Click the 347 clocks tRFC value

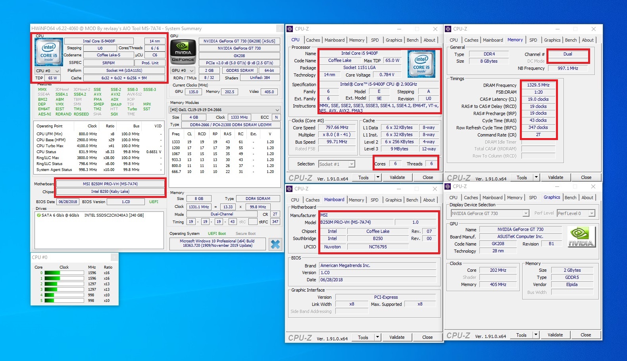tap(538, 127)
